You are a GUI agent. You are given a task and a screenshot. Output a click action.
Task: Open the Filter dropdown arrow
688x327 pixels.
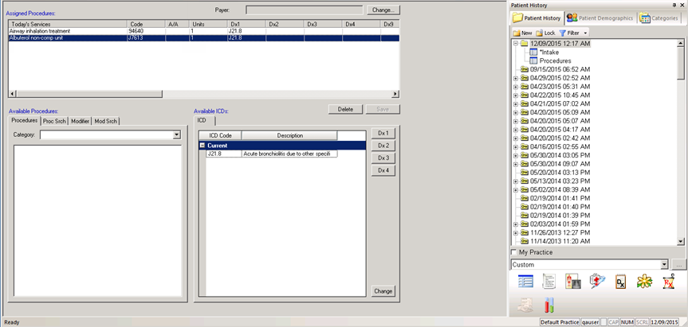tap(584, 33)
